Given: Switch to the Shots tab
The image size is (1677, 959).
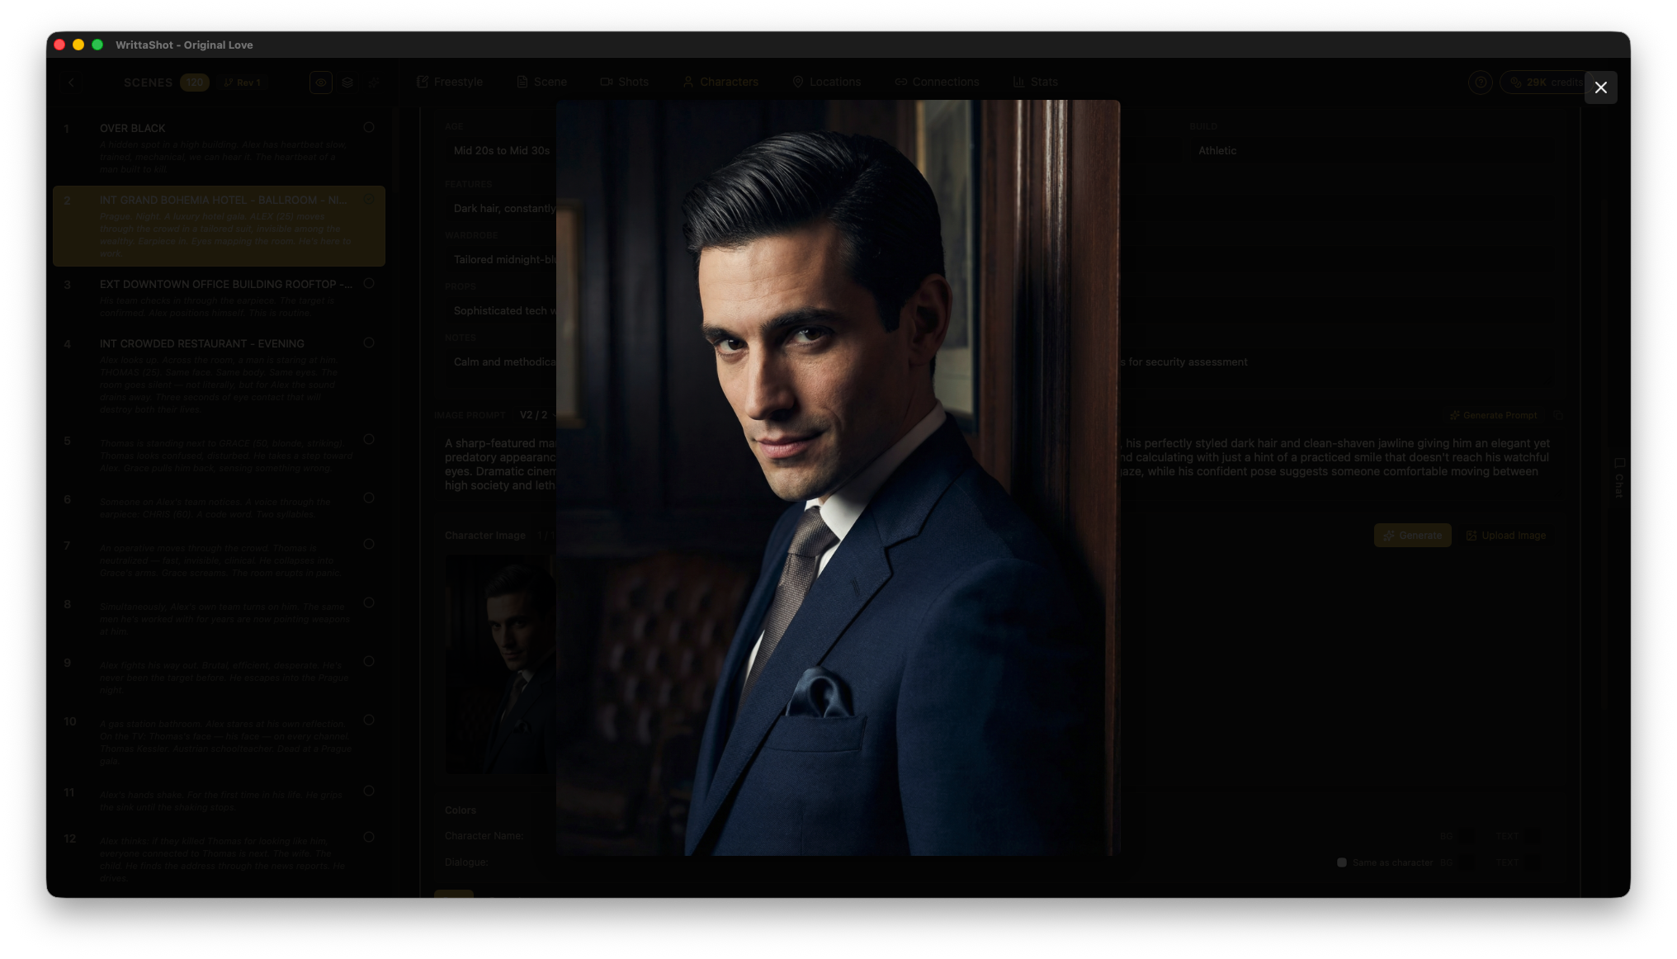Looking at the screenshot, I should coord(624,82).
